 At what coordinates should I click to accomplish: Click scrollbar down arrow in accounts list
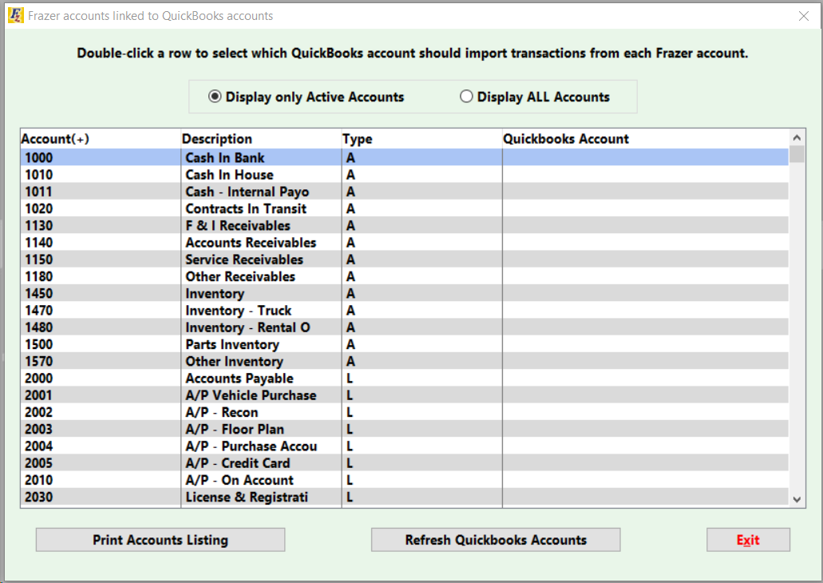click(x=797, y=499)
